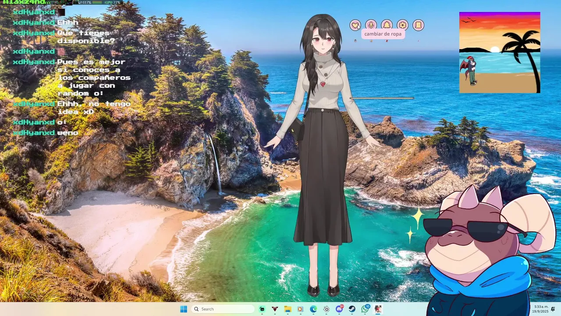Screen dimensions: 561x316
Task: Open the gear settings icon above the character
Action: coord(402,25)
